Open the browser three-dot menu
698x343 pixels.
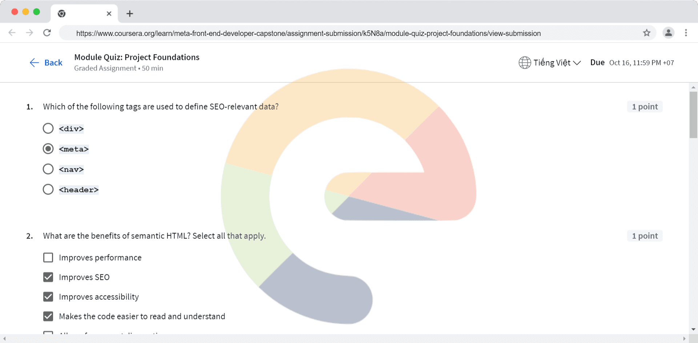click(686, 33)
